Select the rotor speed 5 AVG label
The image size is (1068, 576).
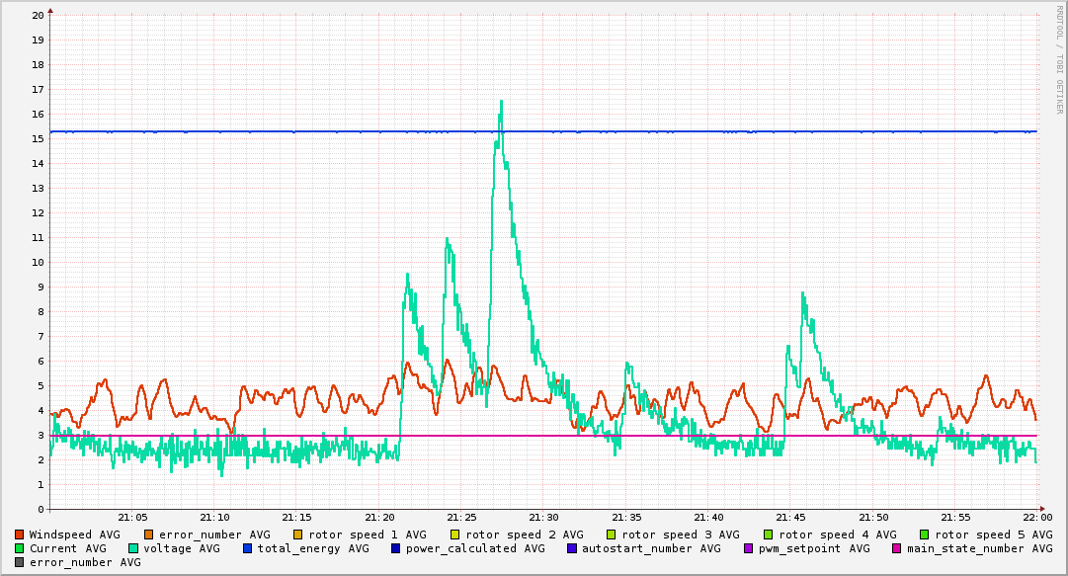pyautogui.click(x=994, y=535)
